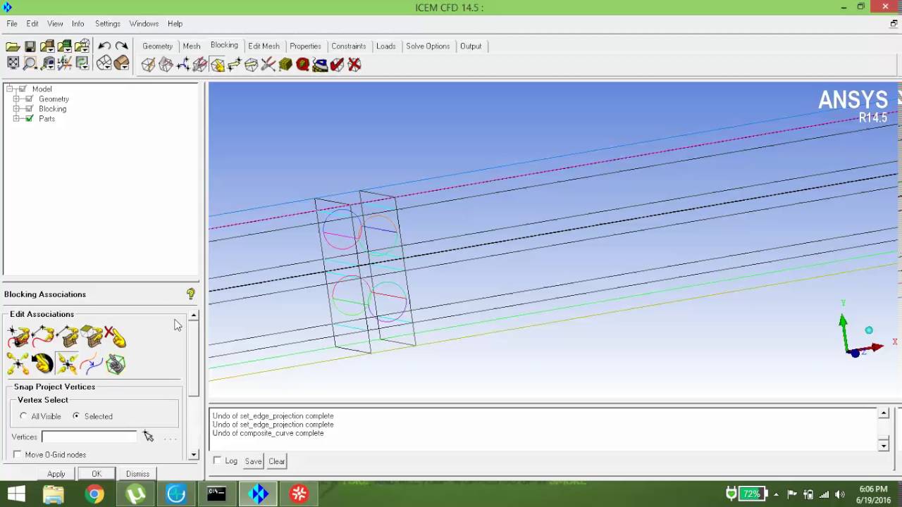Viewport: 902px width, 507px height.
Task: Click the Redo arrow icon
Action: (121, 46)
